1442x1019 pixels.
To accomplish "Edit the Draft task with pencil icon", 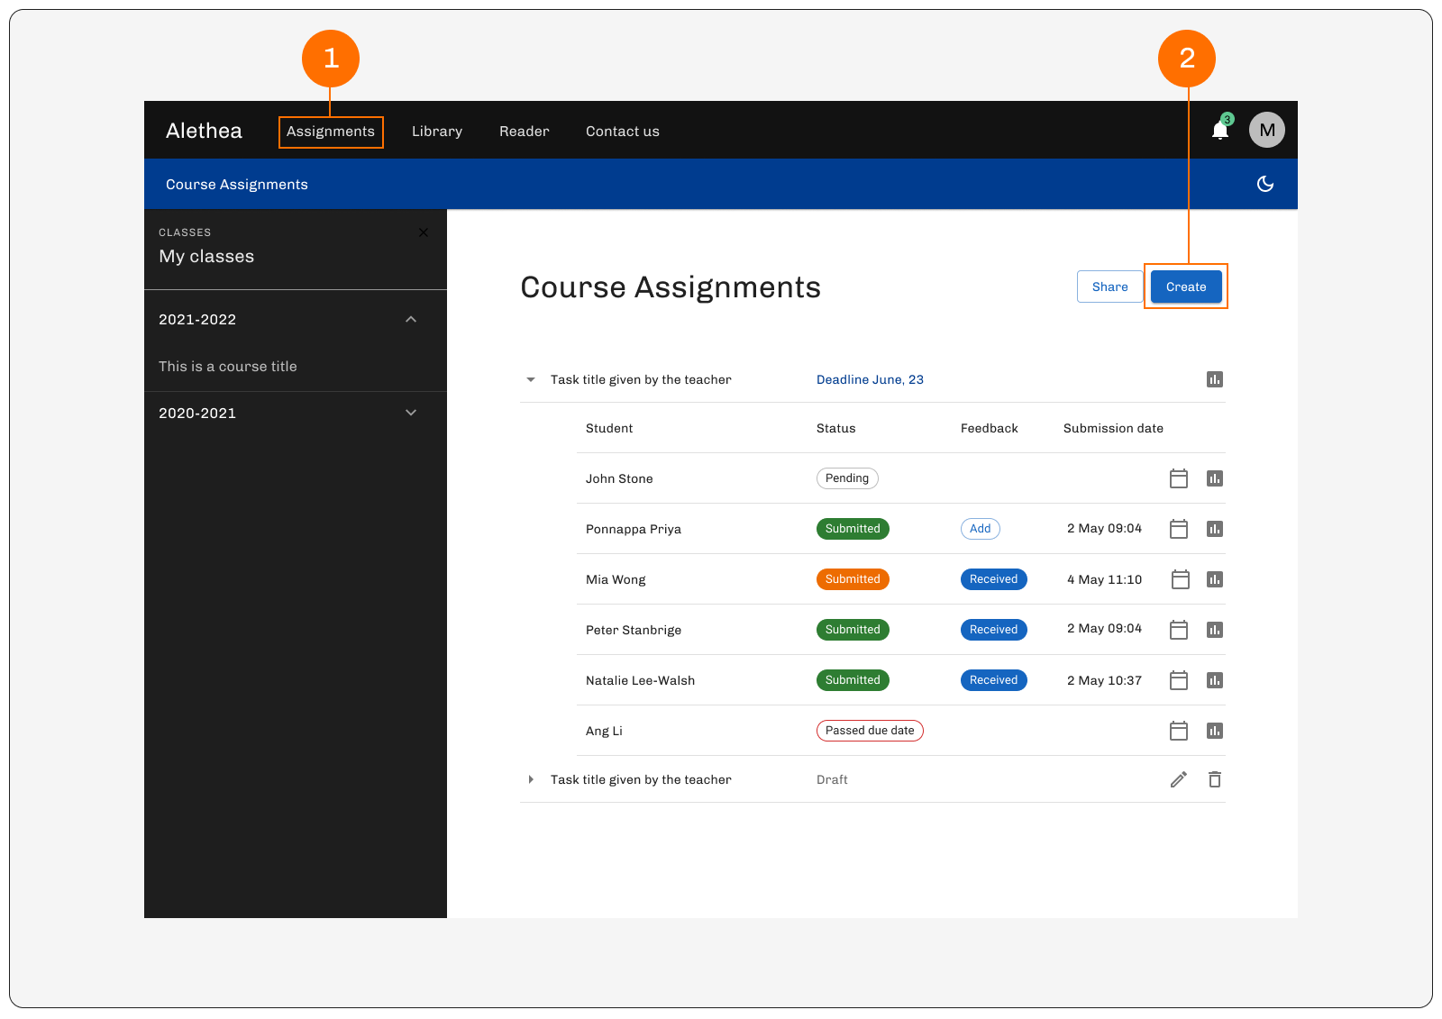I will 1179,779.
